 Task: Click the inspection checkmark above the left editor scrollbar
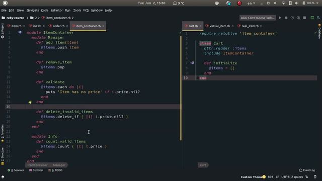pyautogui.click(x=180, y=33)
